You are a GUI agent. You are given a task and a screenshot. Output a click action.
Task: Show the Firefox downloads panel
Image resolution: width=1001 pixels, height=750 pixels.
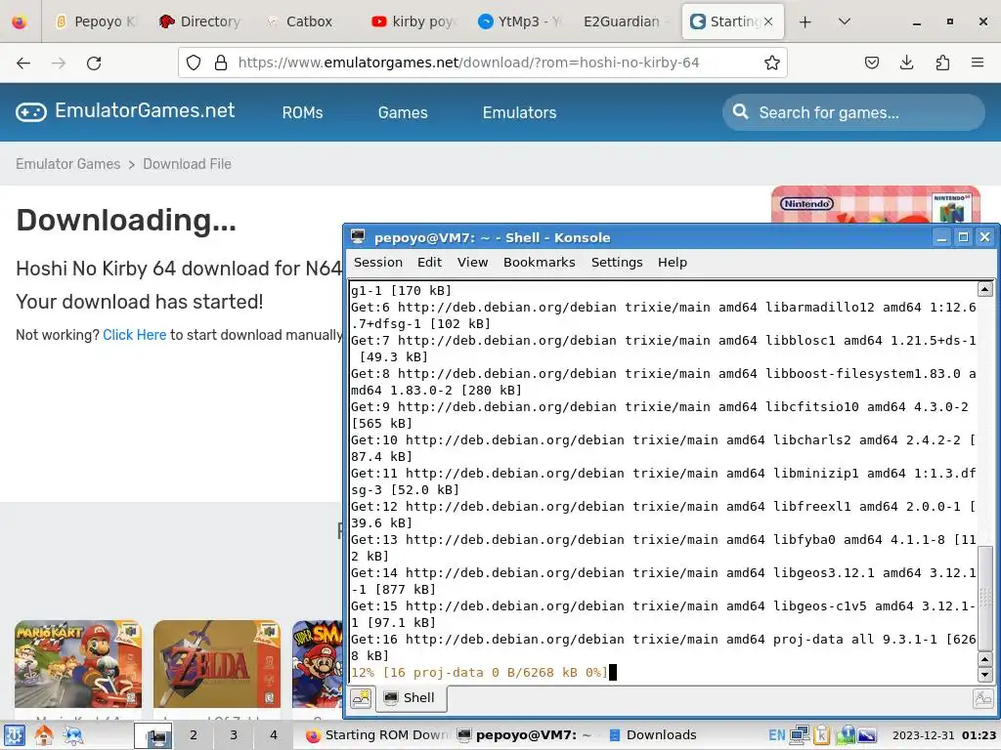click(x=906, y=62)
